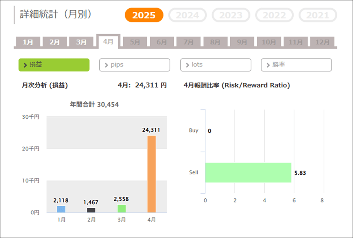Image resolution: width=353 pixels, height=238 pixels.
Task: View the 2021 year statistics
Action: 318,15
